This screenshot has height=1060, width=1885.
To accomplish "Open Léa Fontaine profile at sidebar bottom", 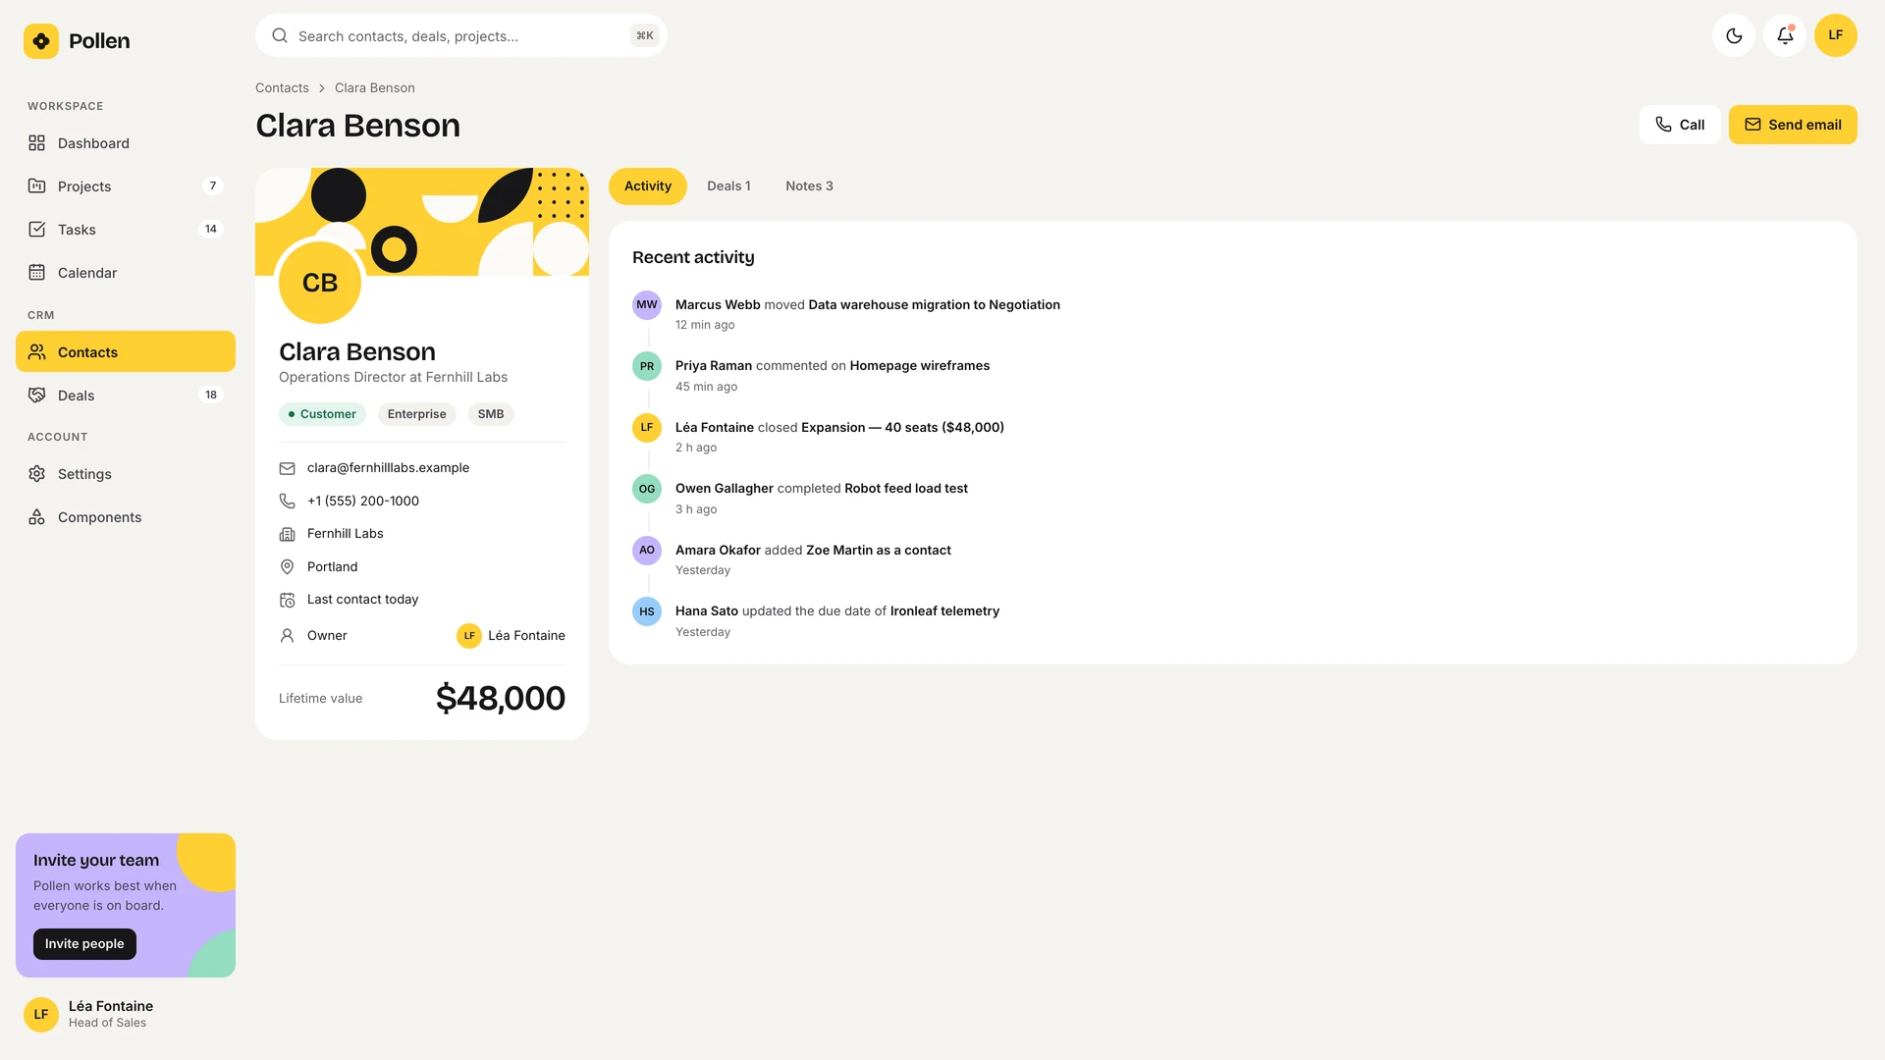I will pos(126,1014).
